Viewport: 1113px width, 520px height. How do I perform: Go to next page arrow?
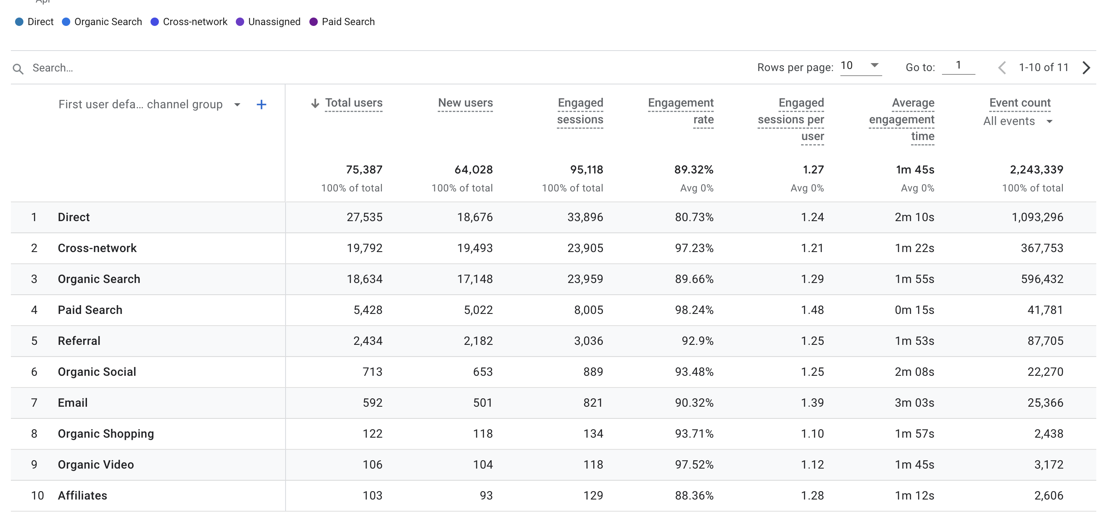pyautogui.click(x=1086, y=68)
